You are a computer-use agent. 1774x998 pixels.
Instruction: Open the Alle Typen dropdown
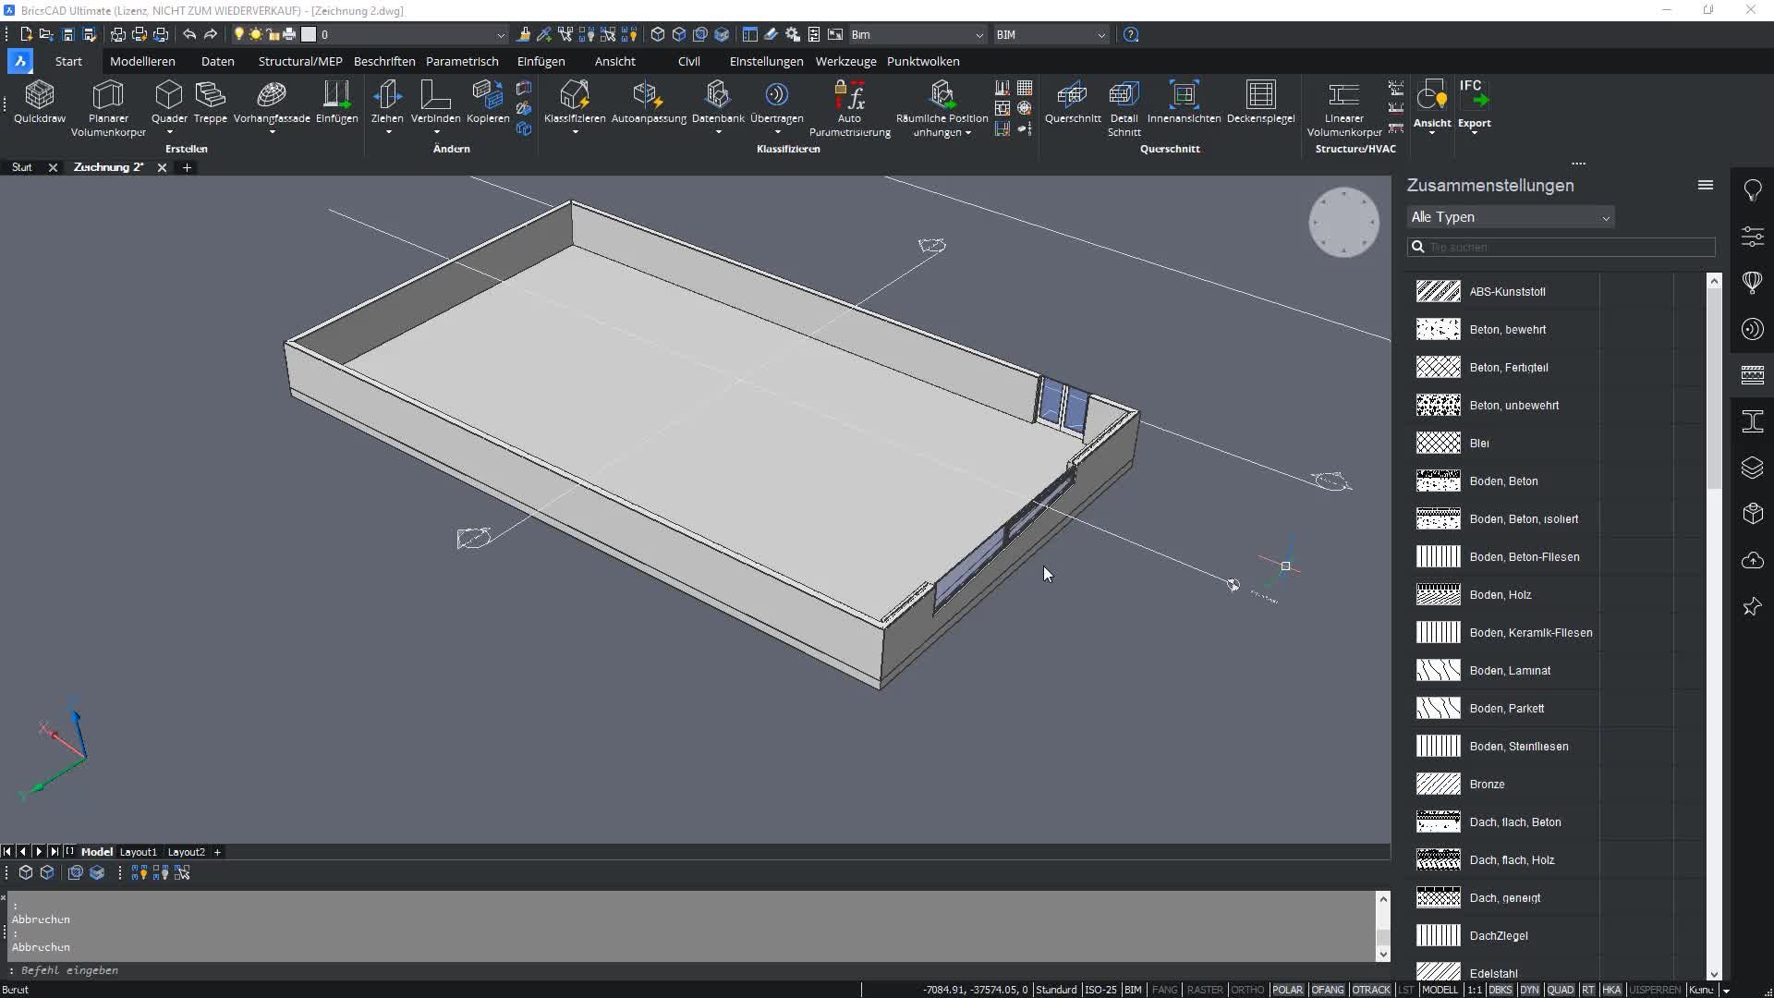(1511, 217)
